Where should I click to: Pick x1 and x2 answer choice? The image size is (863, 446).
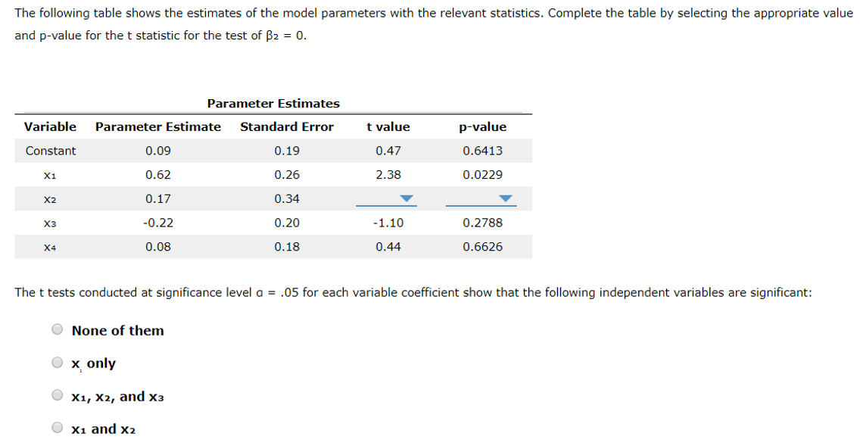[x=57, y=427]
